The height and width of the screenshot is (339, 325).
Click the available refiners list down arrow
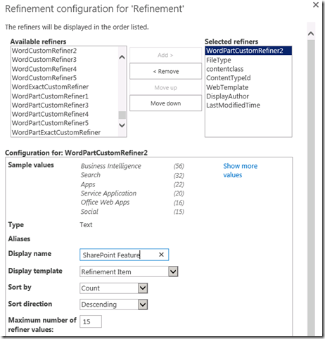(x=122, y=125)
